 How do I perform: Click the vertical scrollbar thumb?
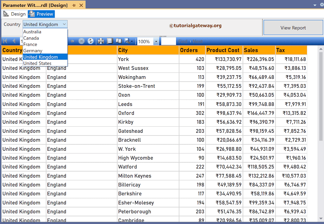point(321,96)
